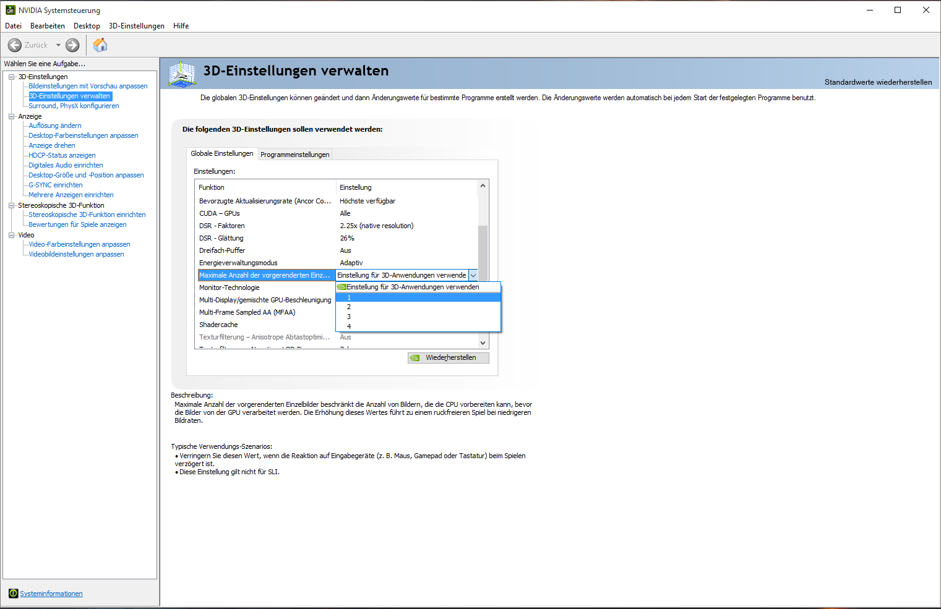Select value 3 in dropdown list
Screen dimensions: 941x609
click(418, 317)
